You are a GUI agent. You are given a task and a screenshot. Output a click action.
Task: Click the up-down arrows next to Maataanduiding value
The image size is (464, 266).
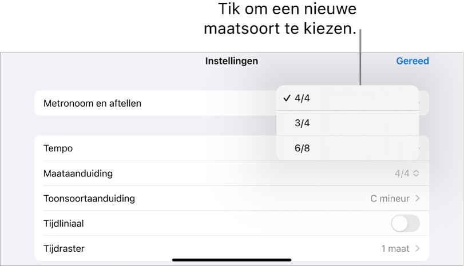[x=416, y=174]
